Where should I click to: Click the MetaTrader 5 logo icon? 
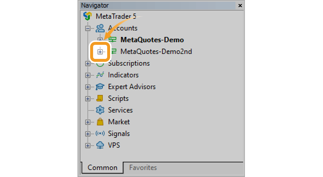pos(88,16)
